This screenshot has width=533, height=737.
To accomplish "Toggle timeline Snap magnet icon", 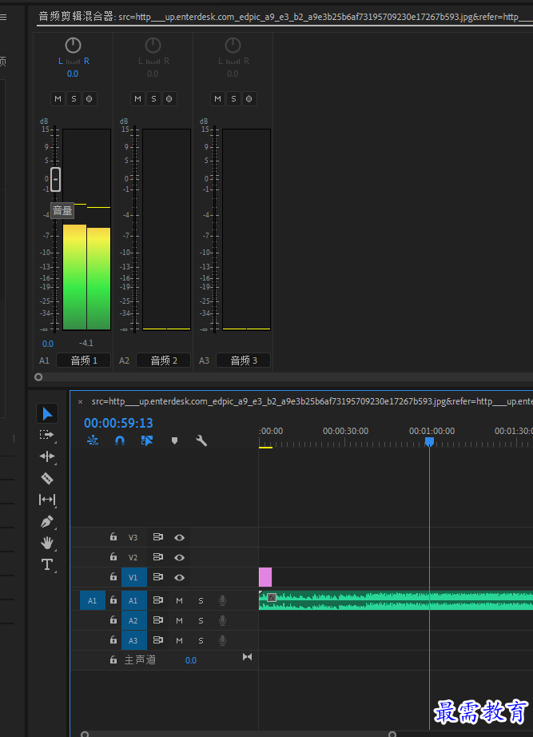I will [120, 440].
